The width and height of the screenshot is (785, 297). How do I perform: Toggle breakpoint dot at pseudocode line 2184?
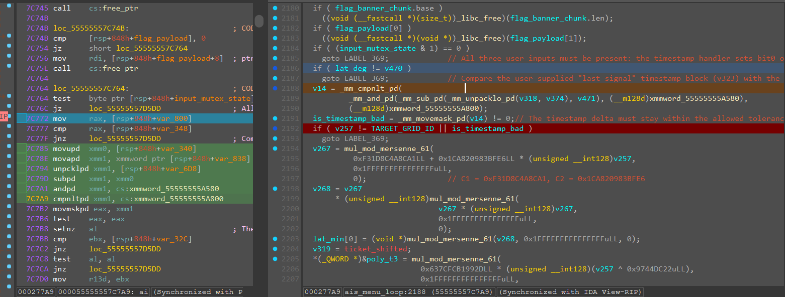[x=275, y=49]
